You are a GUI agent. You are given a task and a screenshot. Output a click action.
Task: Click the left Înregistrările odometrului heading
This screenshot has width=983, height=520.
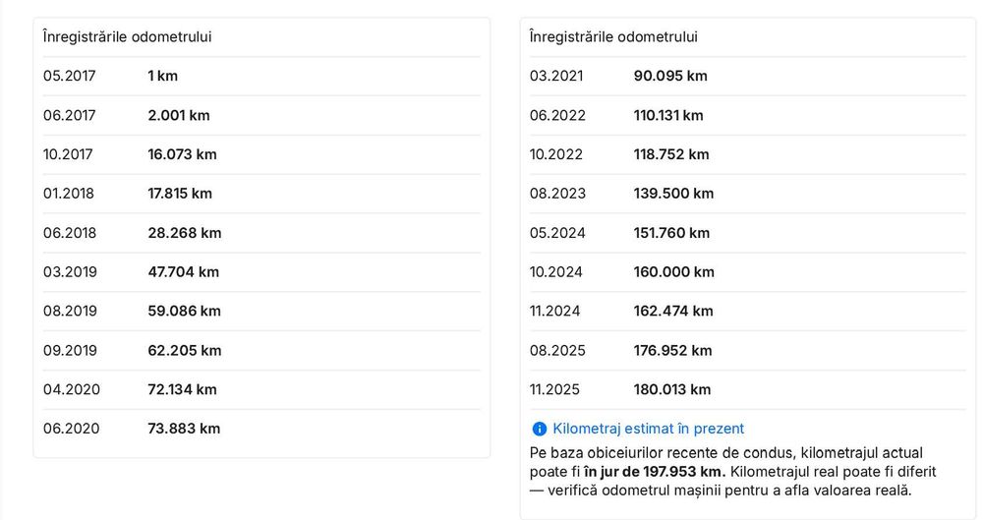[x=127, y=37]
